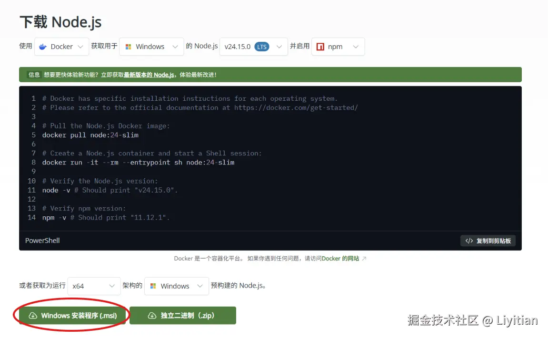Click the 下载 Node.js heading
Viewport: 548px width, 337px height.
[x=60, y=22]
